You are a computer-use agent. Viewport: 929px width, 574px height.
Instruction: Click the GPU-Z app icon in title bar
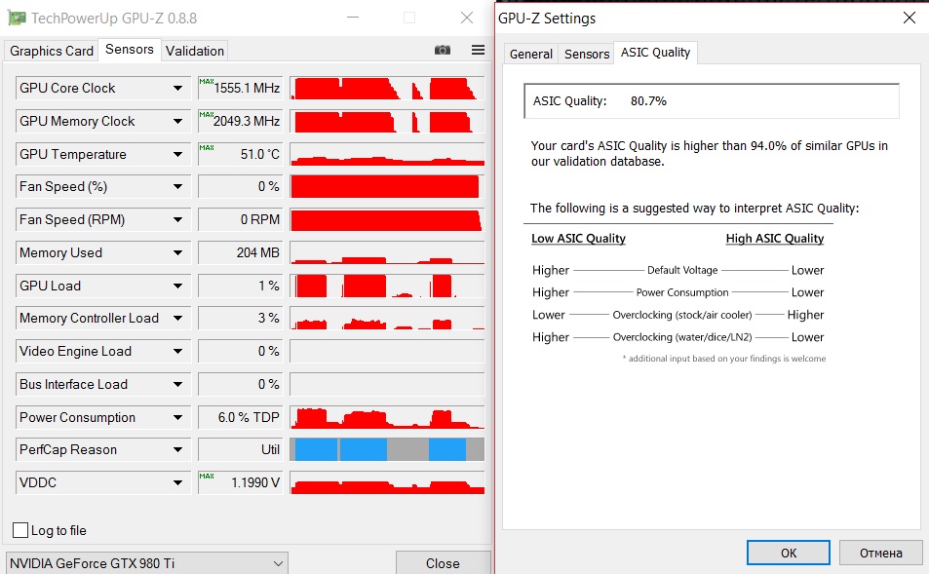click(x=17, y=18)
